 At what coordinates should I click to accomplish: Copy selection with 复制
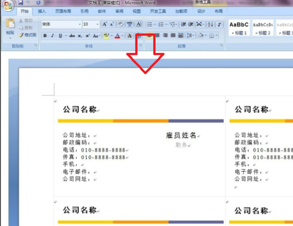pyautogui.click(x=25, y=28)
